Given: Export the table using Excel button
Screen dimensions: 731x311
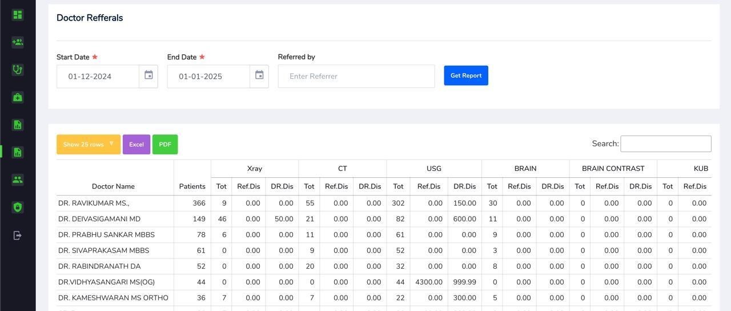Looking at the screenshot, I should (x=136, y=145).
